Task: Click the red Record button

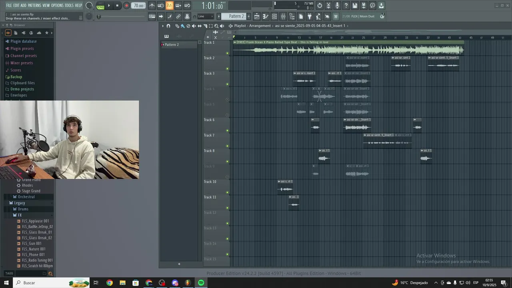Action: point(126,6)
